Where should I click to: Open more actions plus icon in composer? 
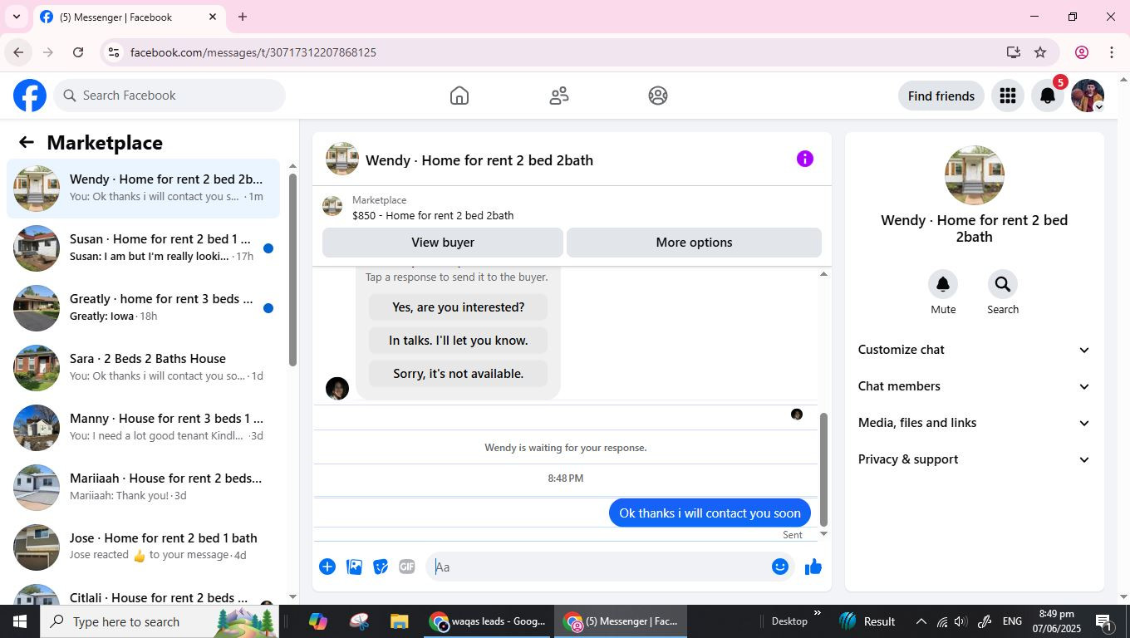(327, 567)
